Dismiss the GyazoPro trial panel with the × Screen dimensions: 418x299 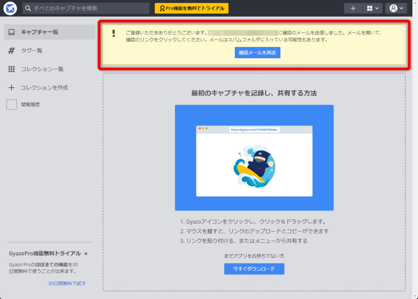(x=86, y=253)
